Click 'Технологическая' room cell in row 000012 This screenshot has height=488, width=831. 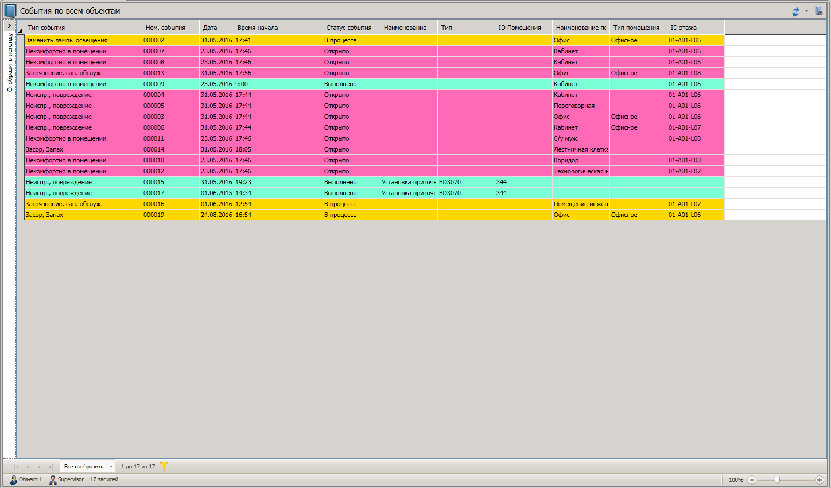tap(581, 171)
